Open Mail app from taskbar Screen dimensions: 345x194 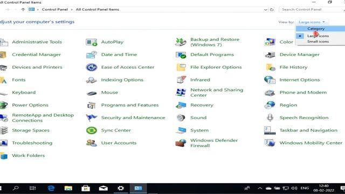pyautogui.click(x=103, y=188)
